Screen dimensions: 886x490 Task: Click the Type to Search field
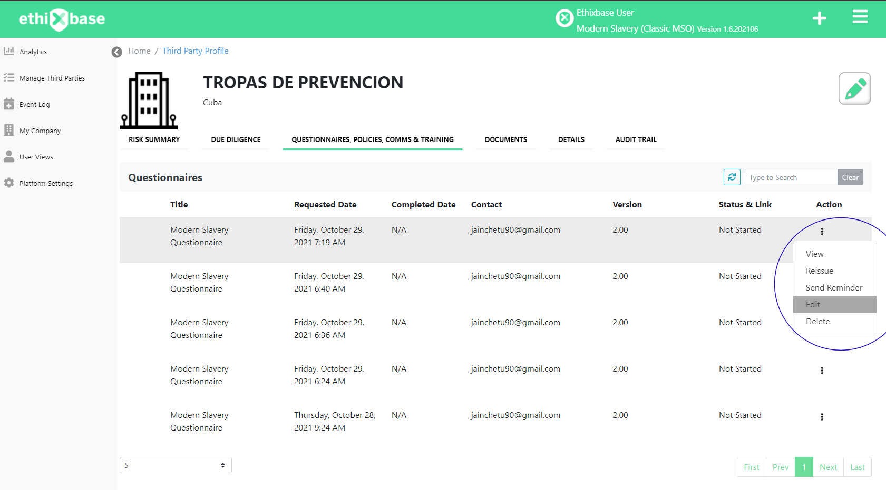pos(791,177)
